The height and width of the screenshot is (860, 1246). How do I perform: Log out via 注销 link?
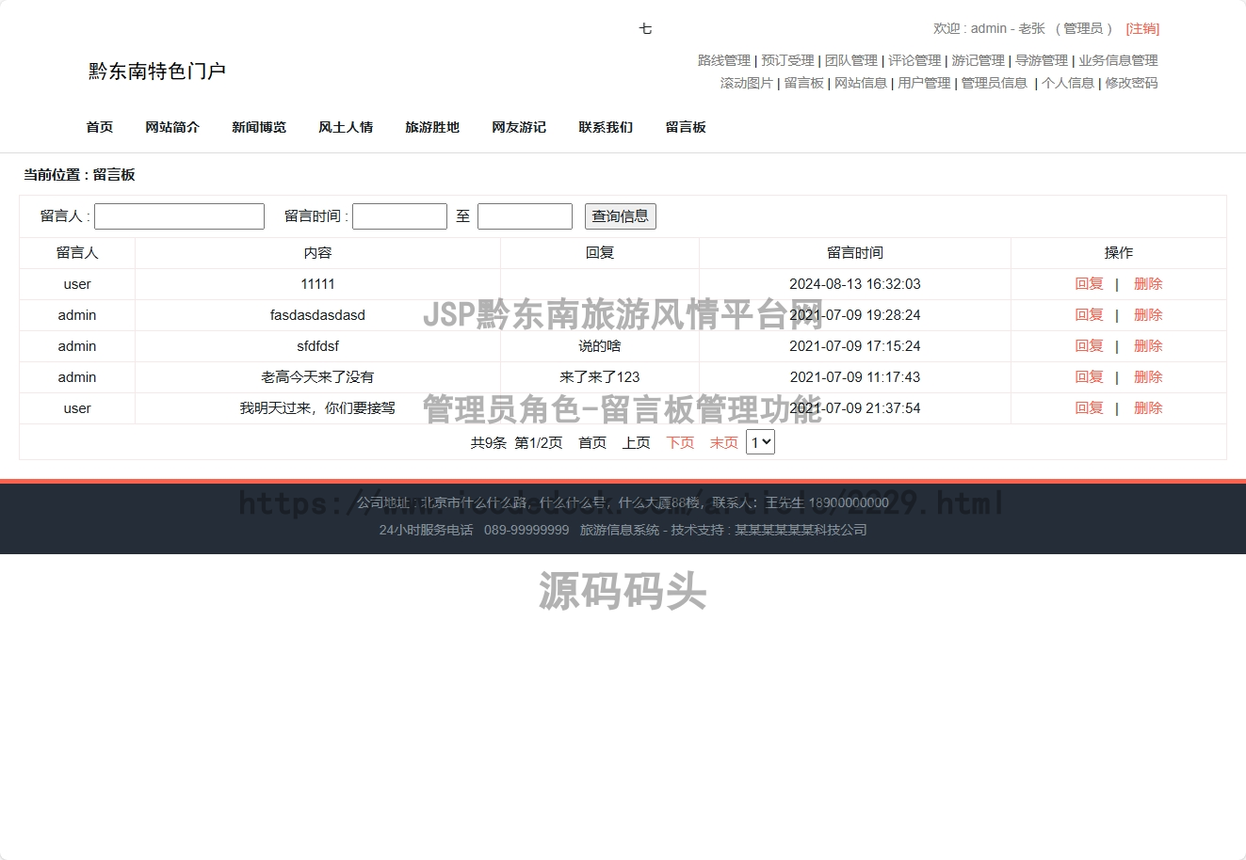[1142, 29]
